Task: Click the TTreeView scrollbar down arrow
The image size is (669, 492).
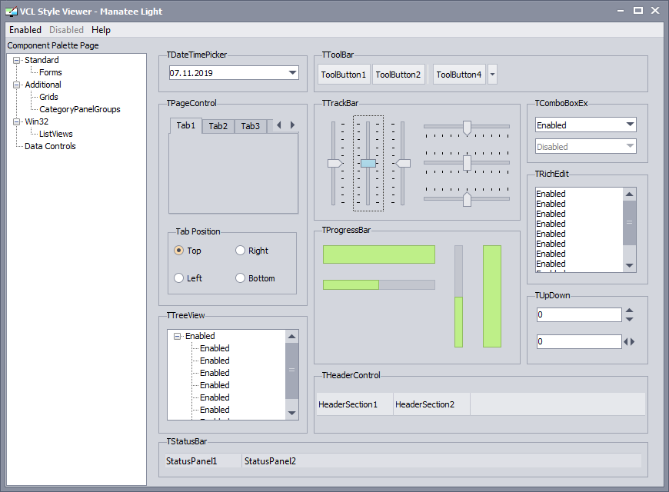Action: pos(292,413)
